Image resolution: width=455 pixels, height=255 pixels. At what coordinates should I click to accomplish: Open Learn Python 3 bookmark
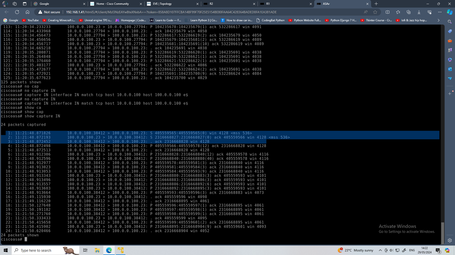tap(201, 20)
